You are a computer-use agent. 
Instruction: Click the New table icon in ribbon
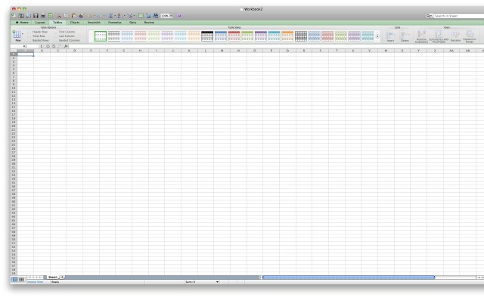17,34
